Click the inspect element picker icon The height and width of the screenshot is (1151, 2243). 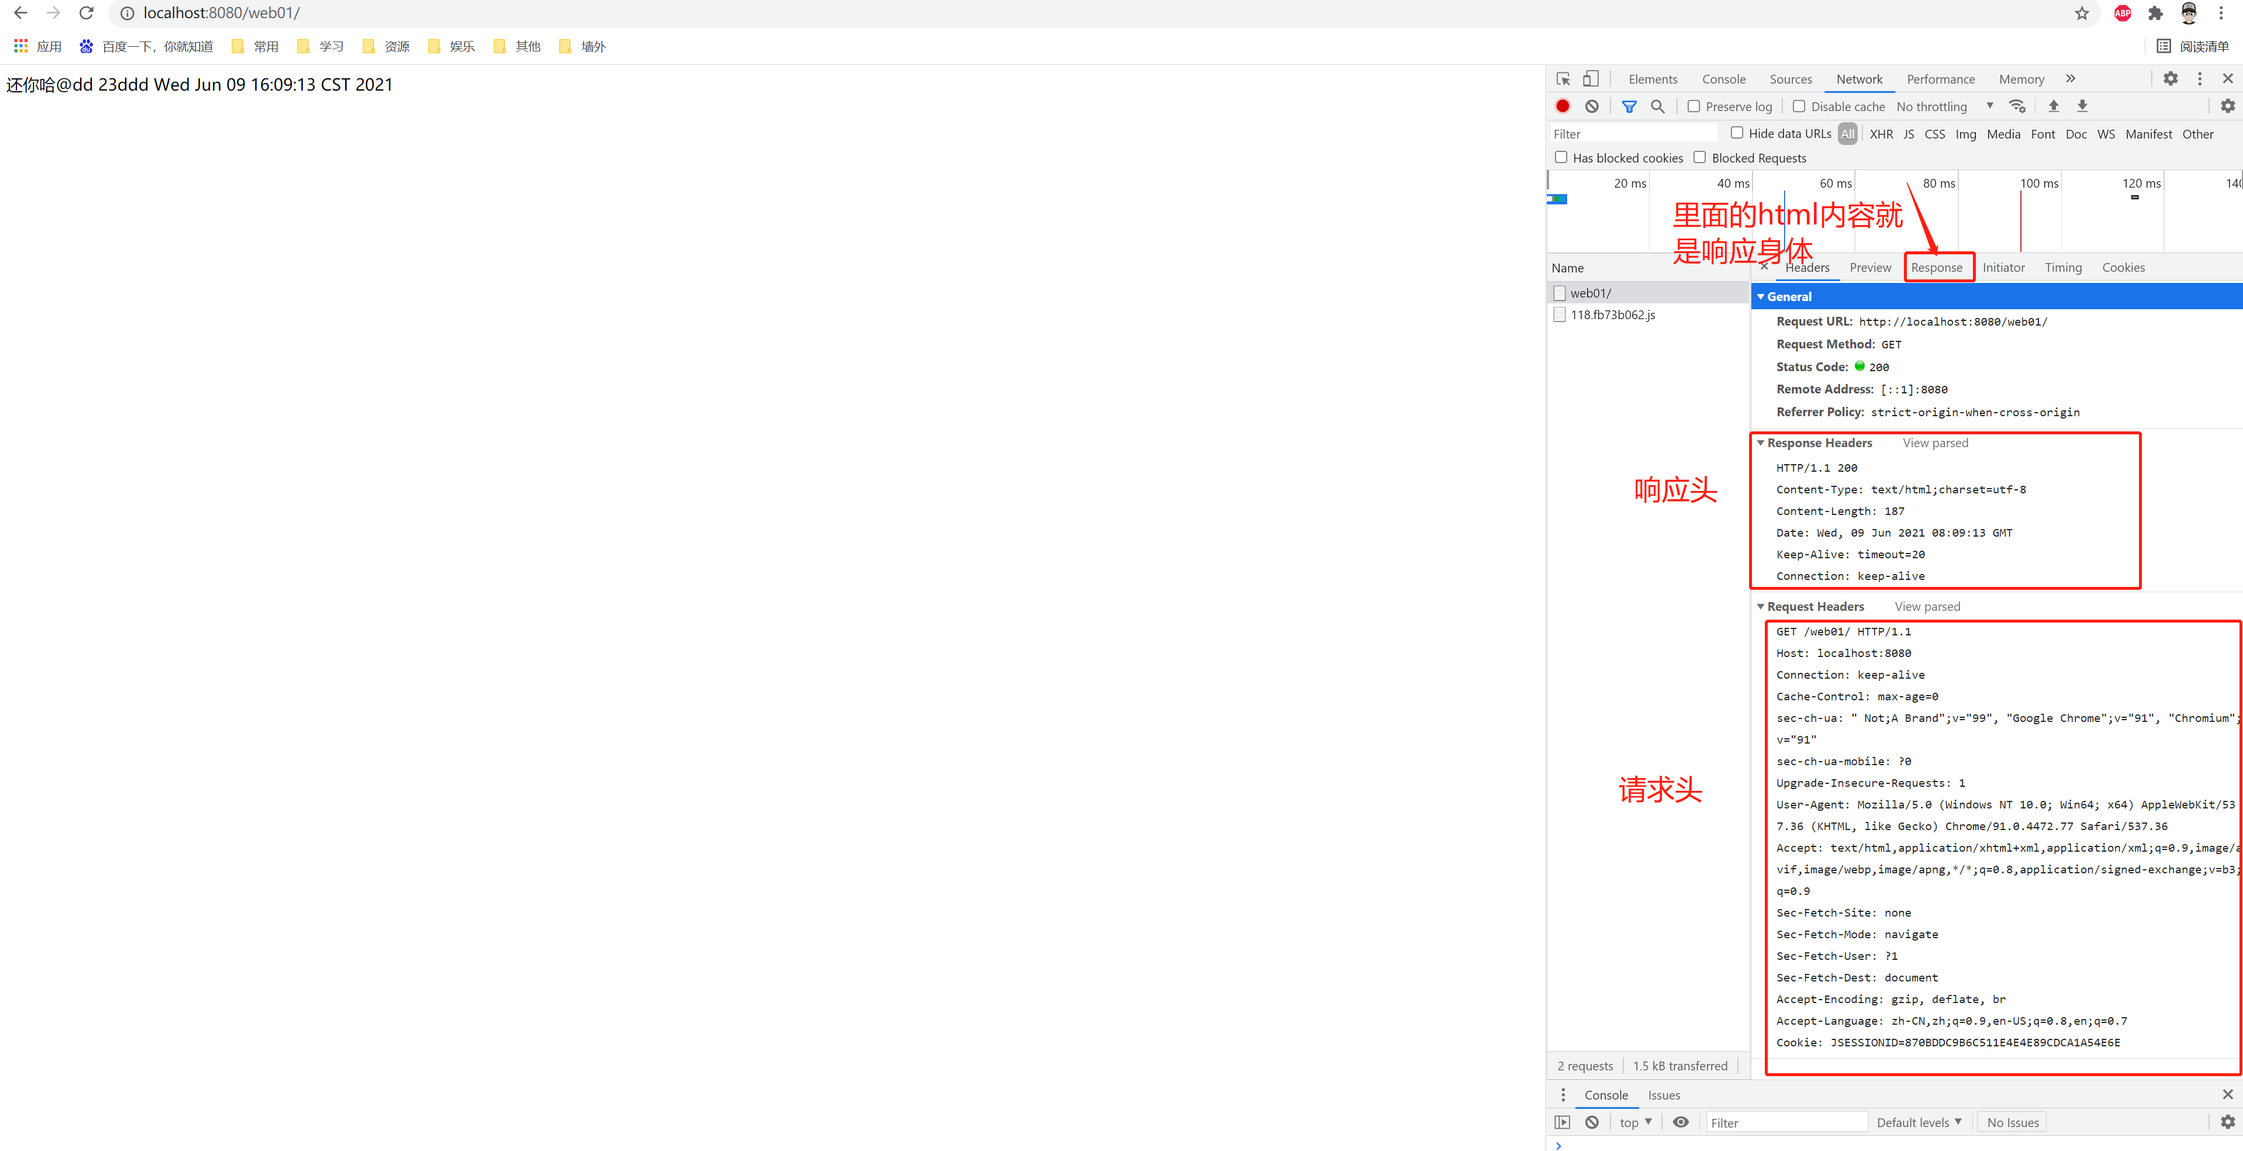(1563, 80)
